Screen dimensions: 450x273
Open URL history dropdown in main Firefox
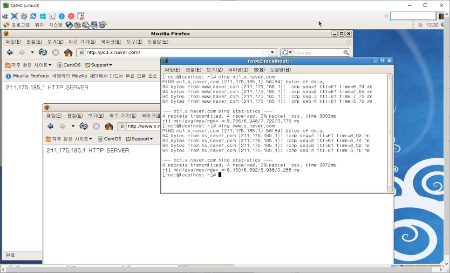(x=273, y=53)
